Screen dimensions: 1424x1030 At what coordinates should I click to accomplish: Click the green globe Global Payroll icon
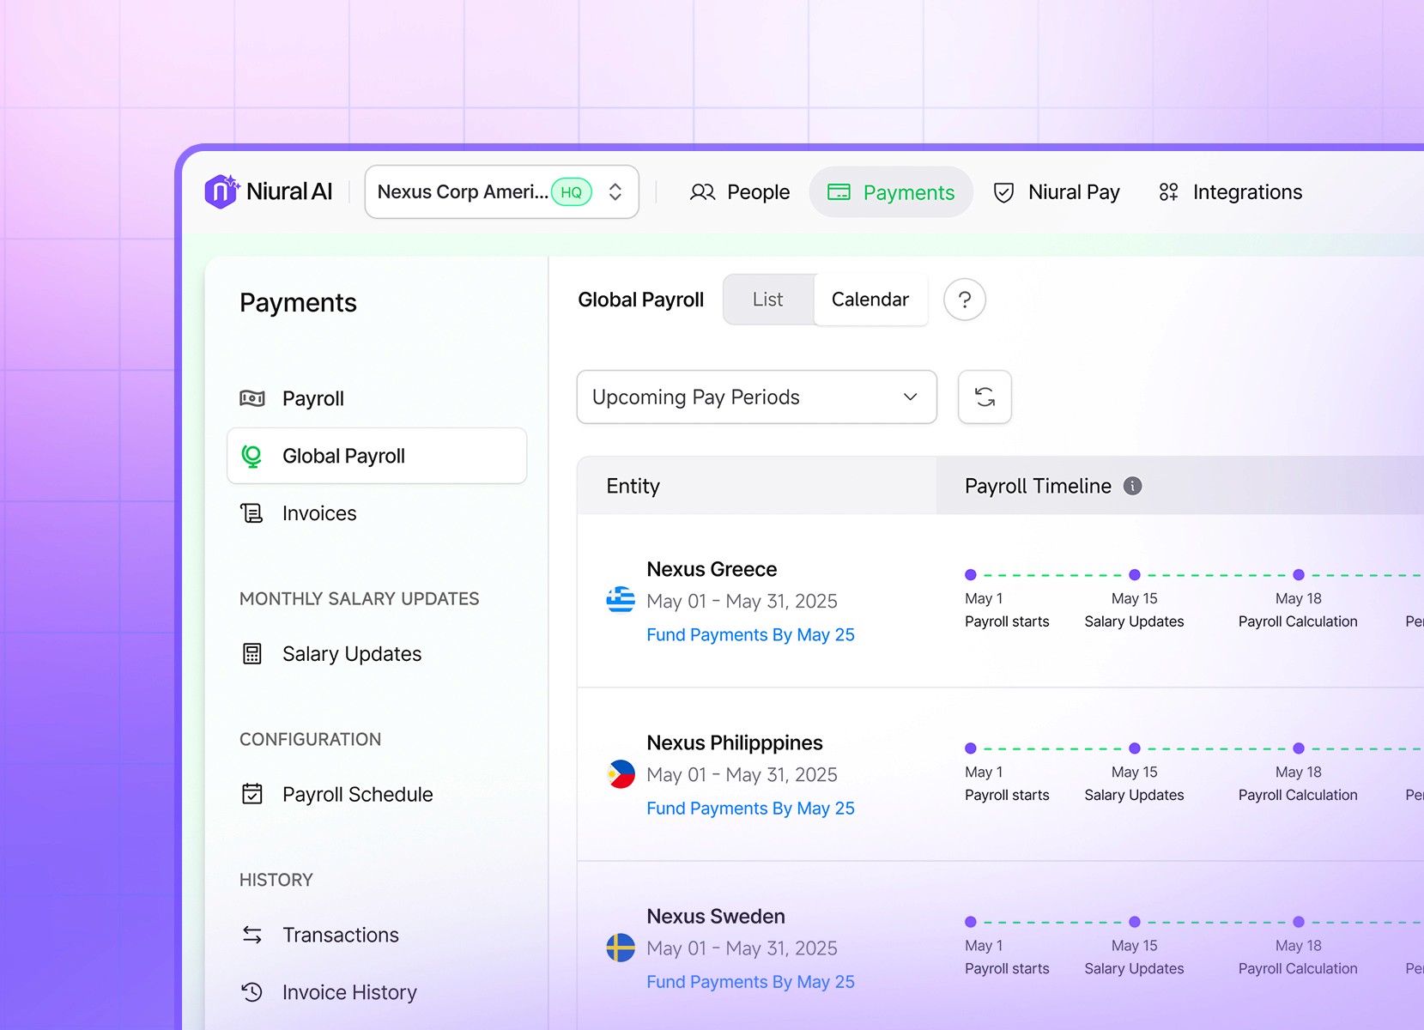(x=251, y=456)
